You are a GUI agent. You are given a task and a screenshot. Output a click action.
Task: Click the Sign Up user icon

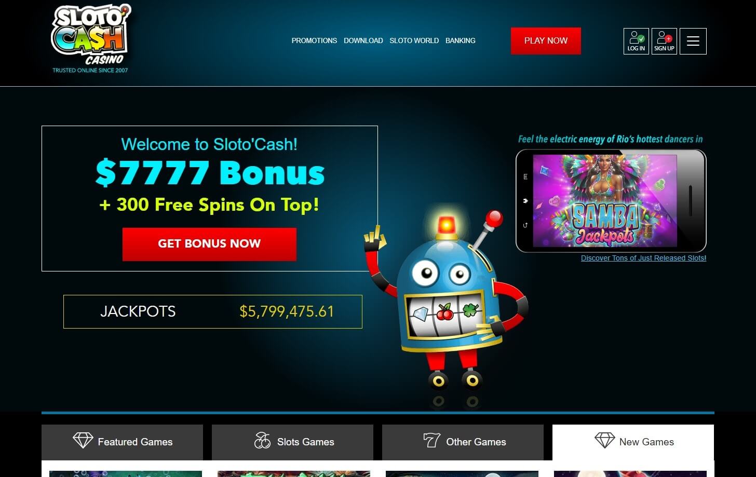pos(664,41)
